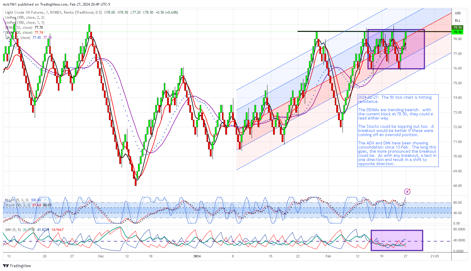Click the 41.8239 DMI value
Image resolution: width=471 pixels, height=271 pixels.
tap(43, 230)
